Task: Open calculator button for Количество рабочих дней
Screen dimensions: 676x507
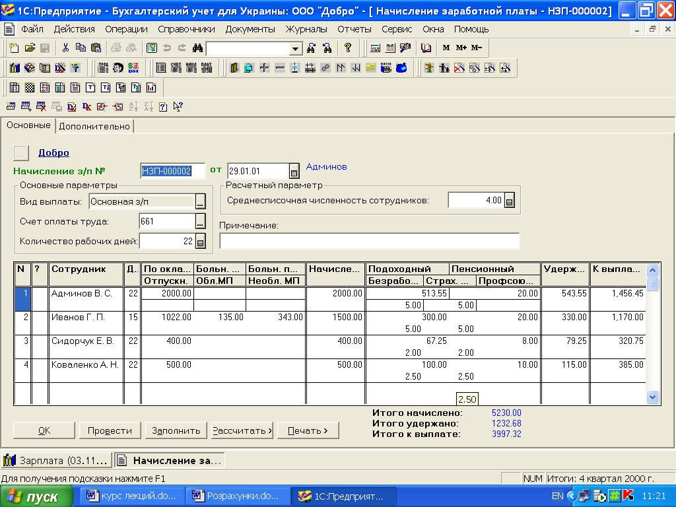Action: [201, 242]
